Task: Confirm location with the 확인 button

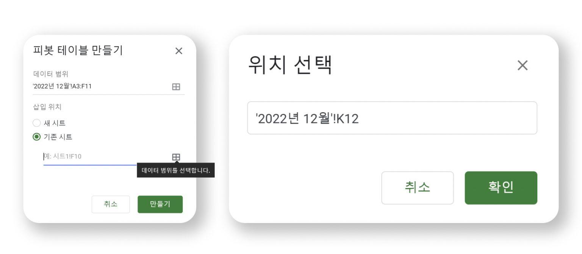Action: 501,188
